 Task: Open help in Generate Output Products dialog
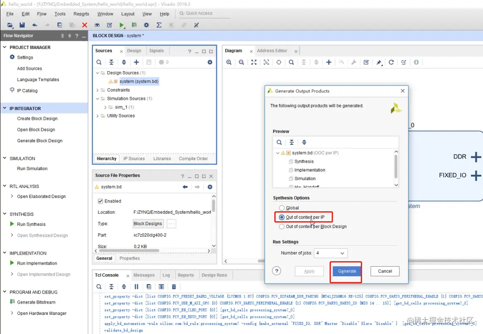276,271
